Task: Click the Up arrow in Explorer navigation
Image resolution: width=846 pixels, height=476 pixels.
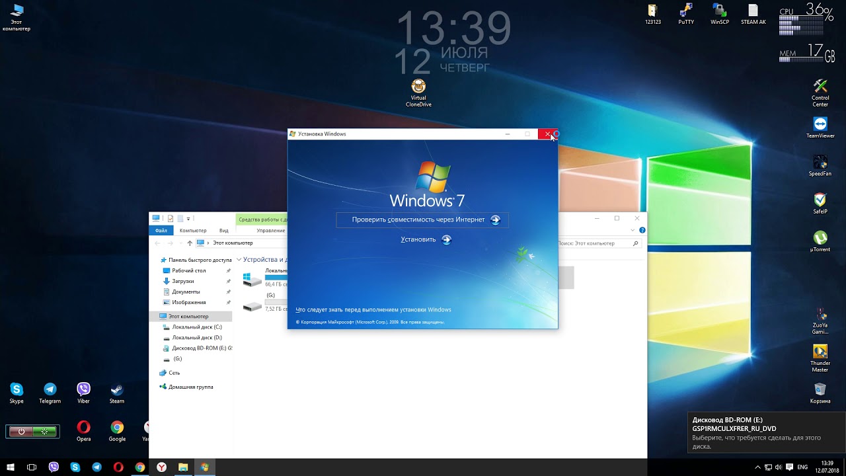Action: tap(190, 243)
